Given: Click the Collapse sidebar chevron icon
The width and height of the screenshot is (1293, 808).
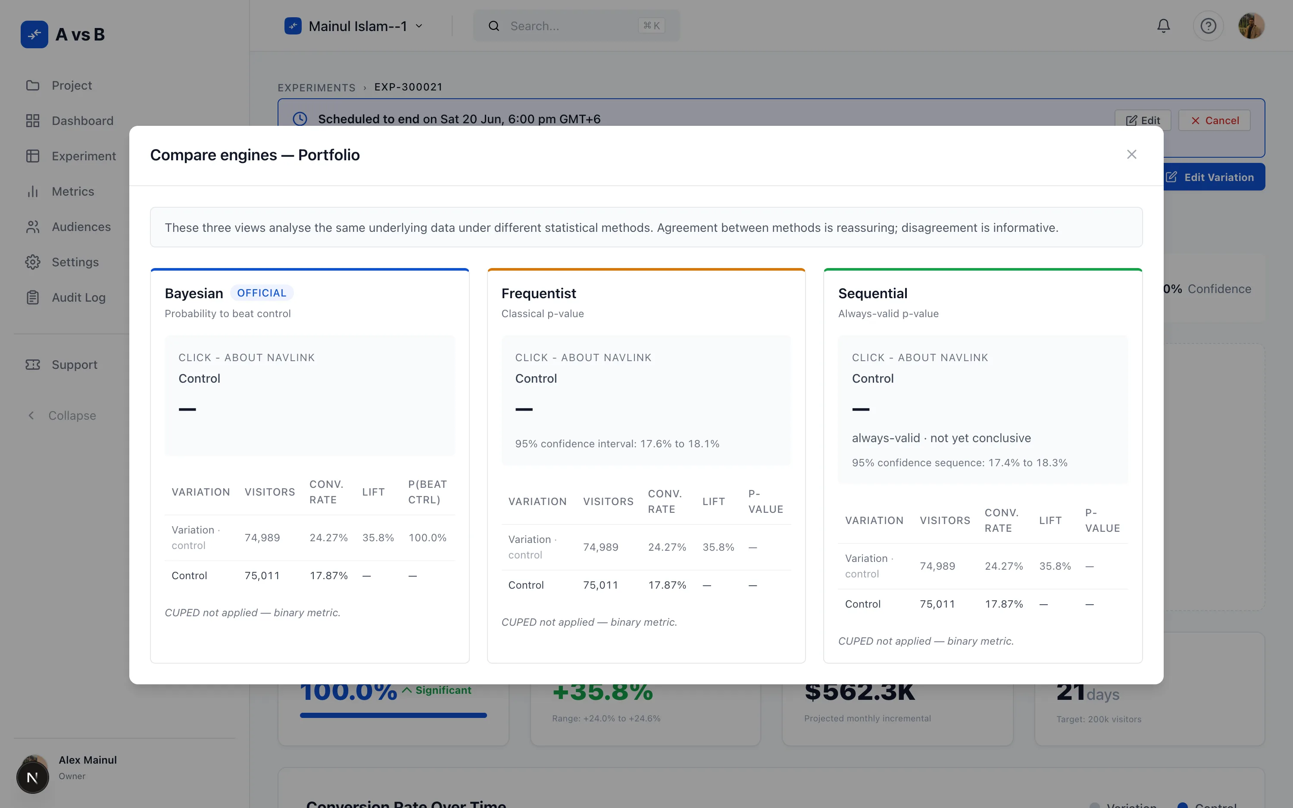Looking at the screenshot, I should (31, 416).
